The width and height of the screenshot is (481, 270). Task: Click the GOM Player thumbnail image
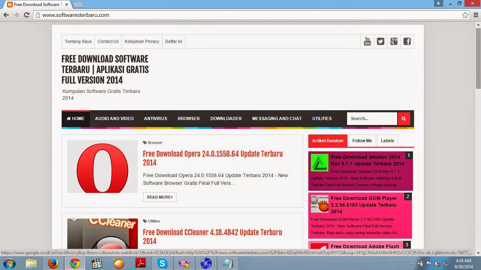[x=320, y=204]
